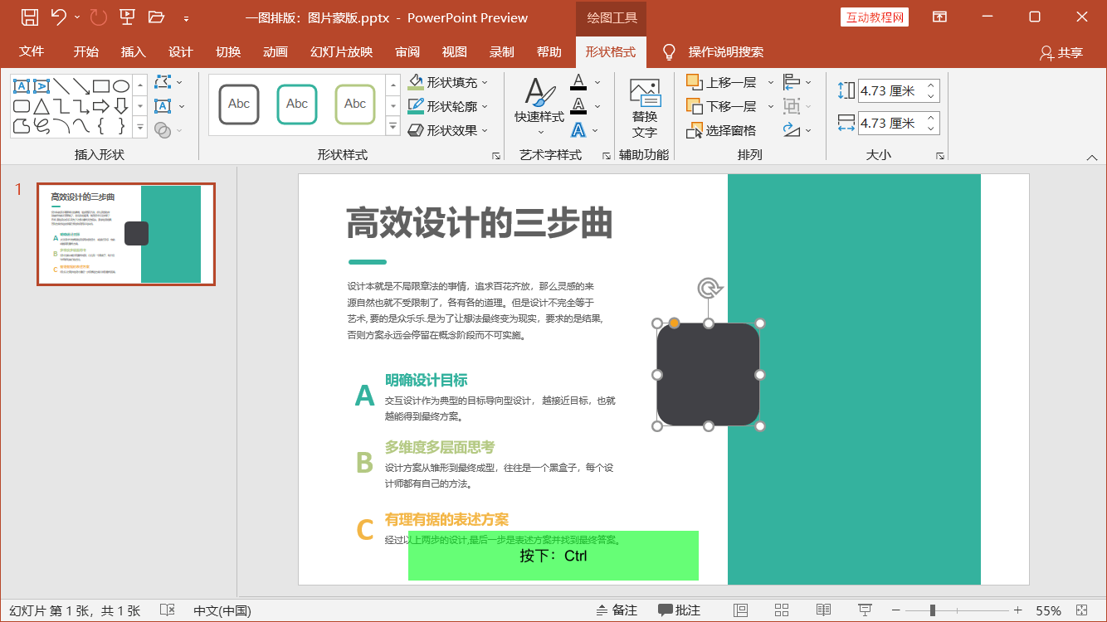Open the Text Fill color dropdown arrow
This screenshot has height=622, width=1107.
597,82
